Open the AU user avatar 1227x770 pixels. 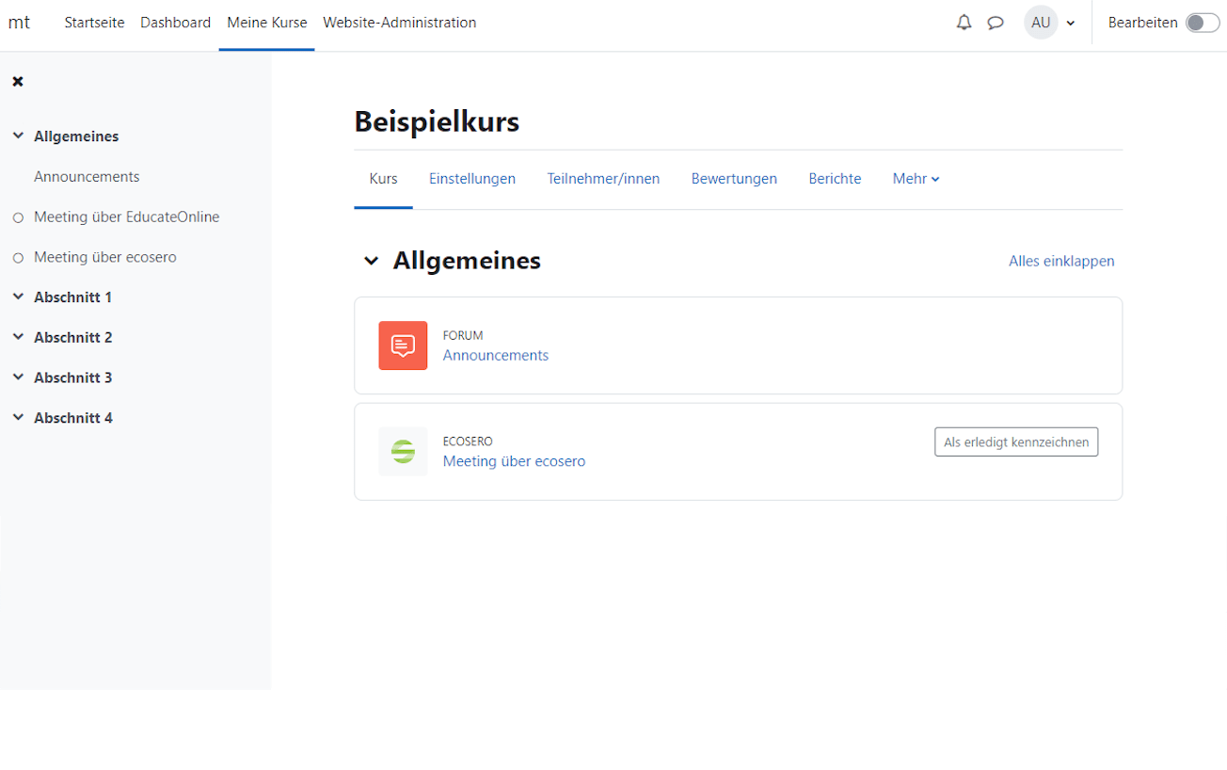point(1041,22)
